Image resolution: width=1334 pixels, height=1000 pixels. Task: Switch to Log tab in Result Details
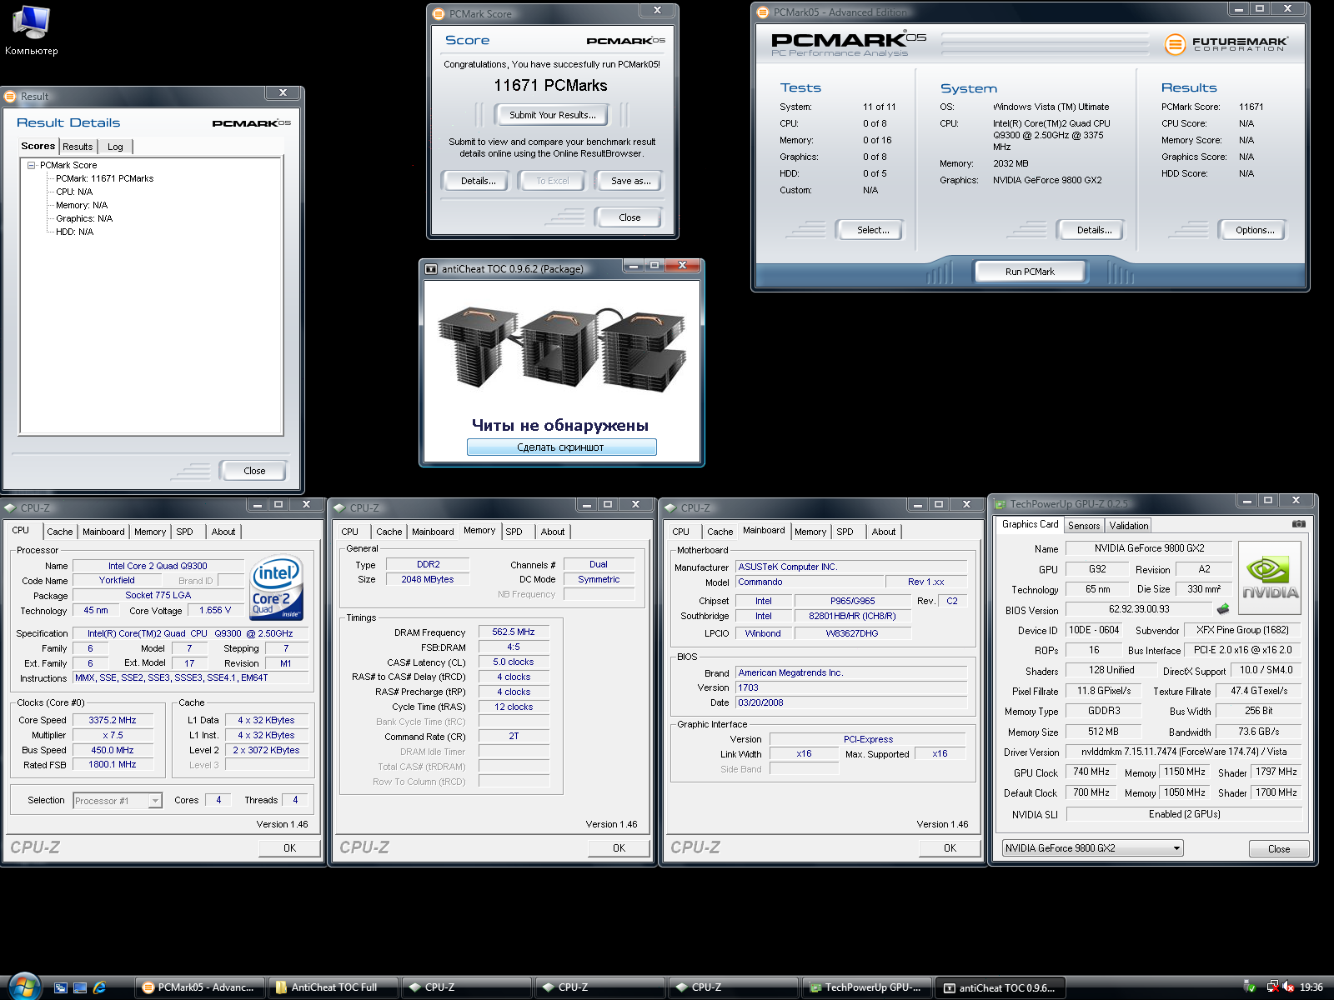(115, 147)
